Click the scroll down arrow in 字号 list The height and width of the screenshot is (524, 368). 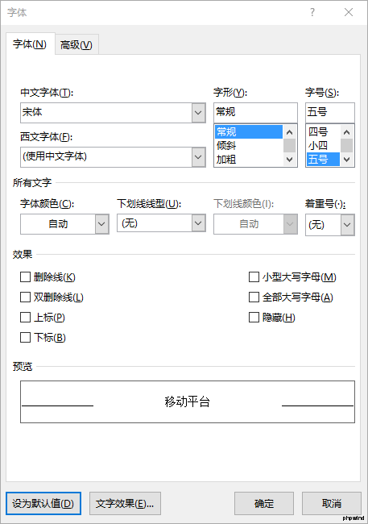[346, 160]
